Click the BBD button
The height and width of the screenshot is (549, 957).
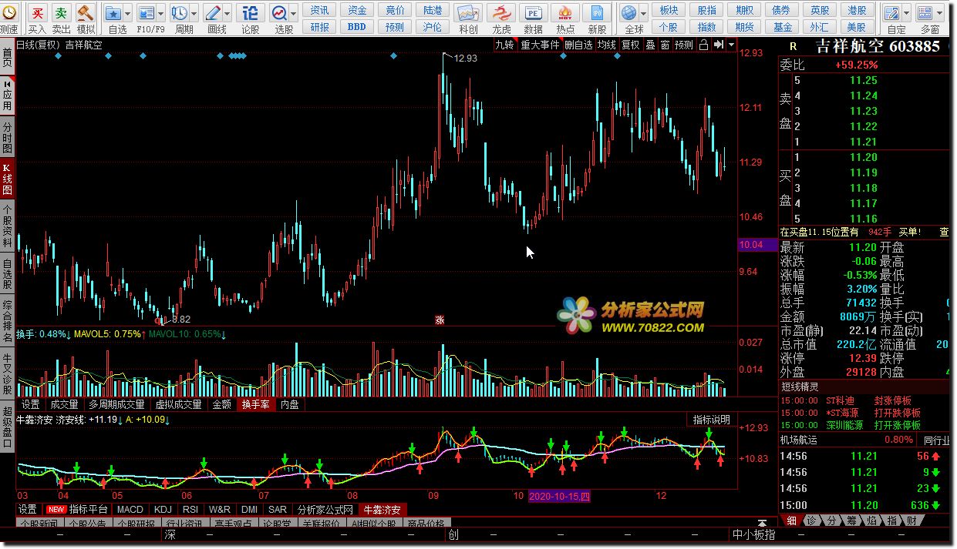tap(357, 26)
